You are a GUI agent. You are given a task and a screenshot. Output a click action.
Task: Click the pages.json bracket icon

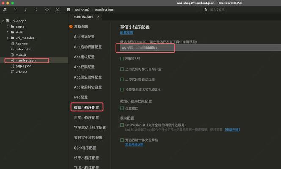point(12,66)
